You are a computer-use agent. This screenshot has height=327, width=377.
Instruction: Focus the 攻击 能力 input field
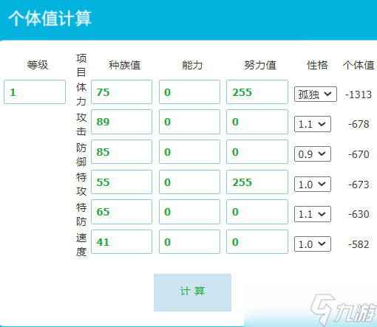(189, 122)
